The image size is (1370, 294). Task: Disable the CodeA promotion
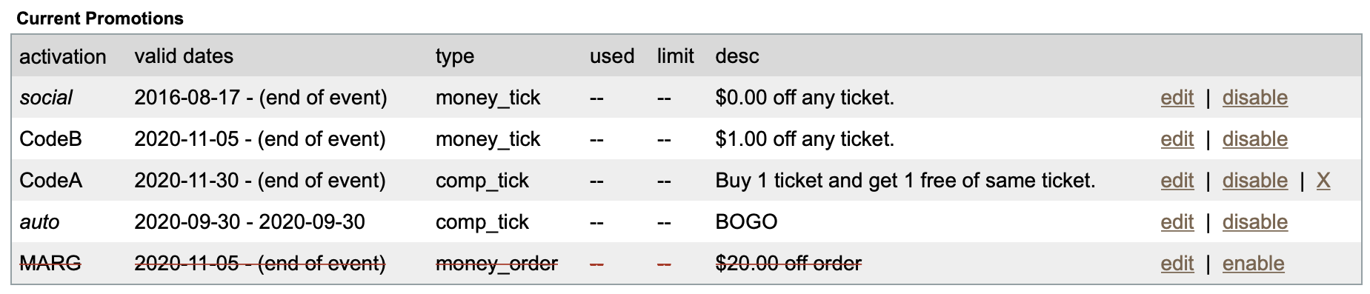(x=1254, y=181)
